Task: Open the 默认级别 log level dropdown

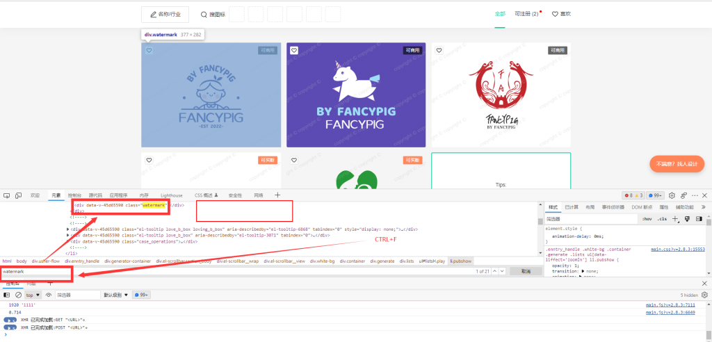Action: click(x=116, y=295)
